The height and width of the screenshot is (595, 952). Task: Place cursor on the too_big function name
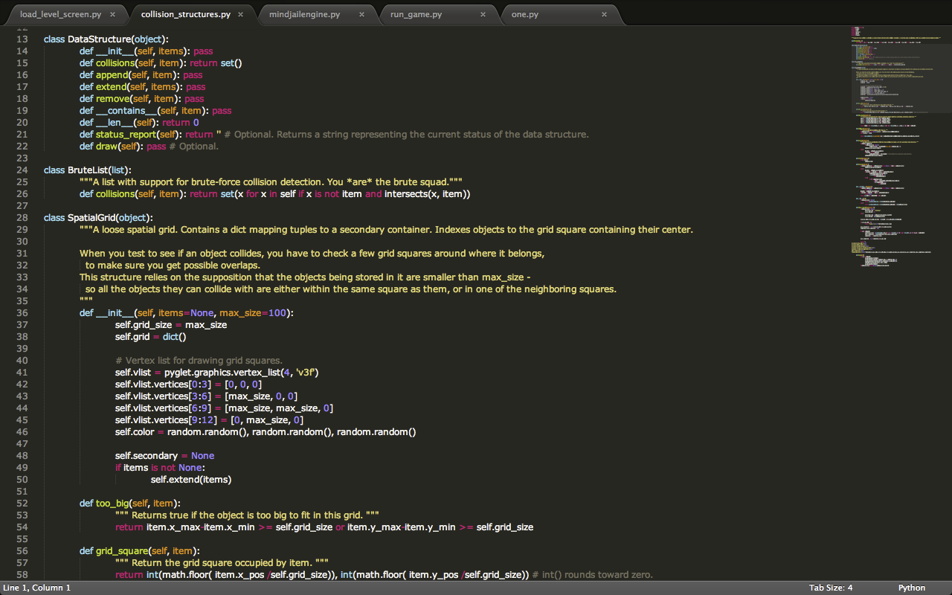pos(112,503)
